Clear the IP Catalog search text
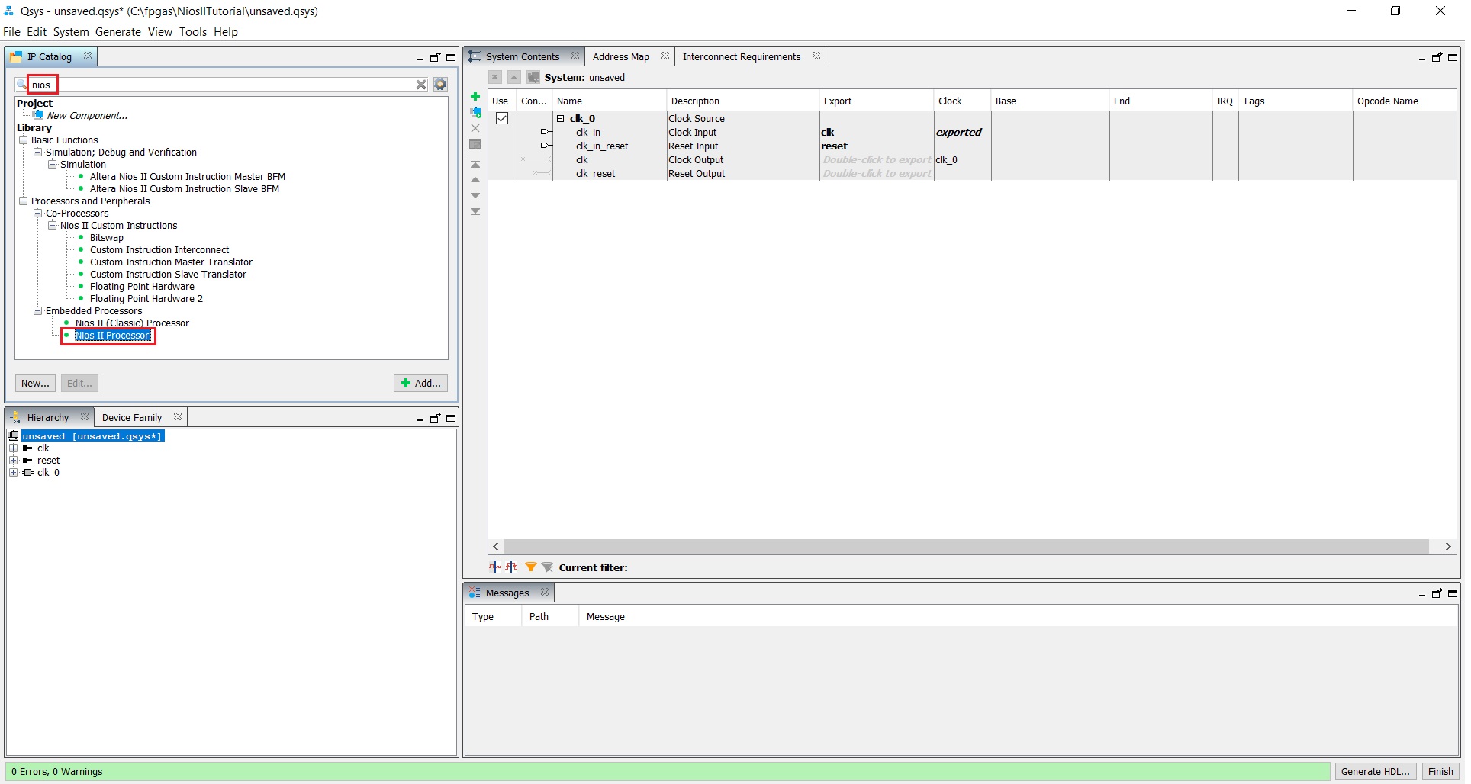1471x784 pixels. [420, 85]
